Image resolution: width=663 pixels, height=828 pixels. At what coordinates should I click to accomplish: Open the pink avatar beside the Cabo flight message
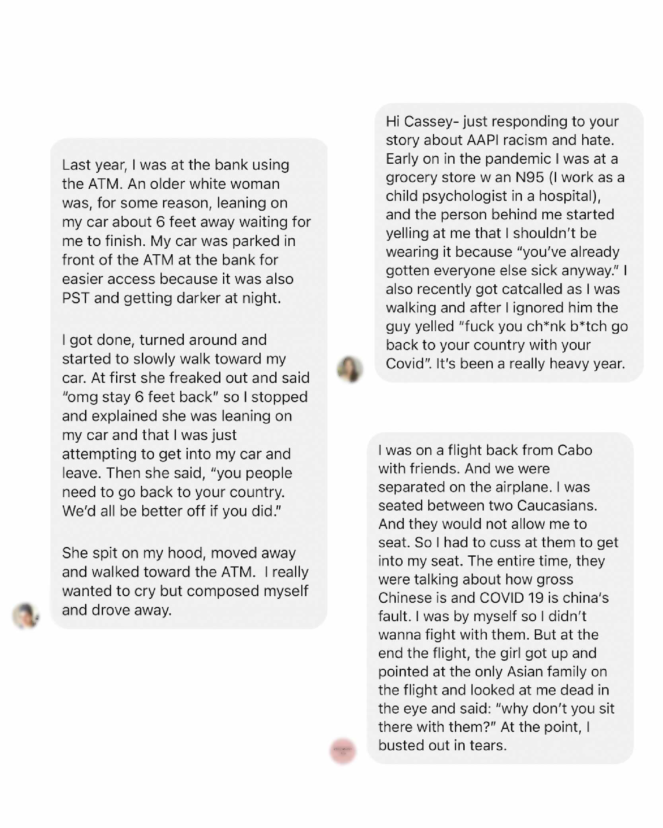[x=342, y=751]
